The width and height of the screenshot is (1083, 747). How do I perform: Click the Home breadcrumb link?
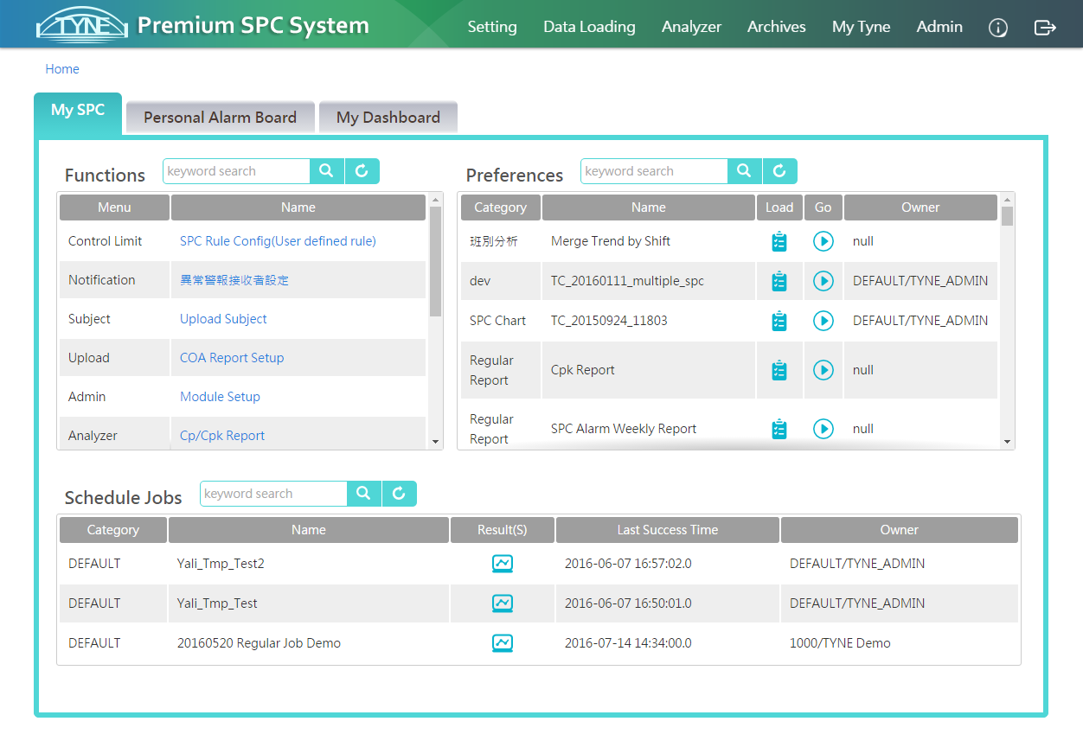(62, 69)
